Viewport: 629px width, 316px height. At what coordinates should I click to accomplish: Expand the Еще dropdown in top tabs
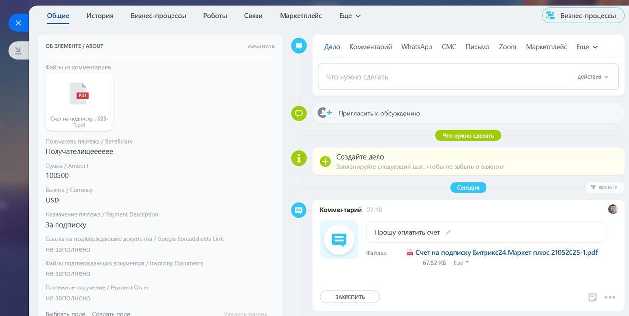click(350, 16)
